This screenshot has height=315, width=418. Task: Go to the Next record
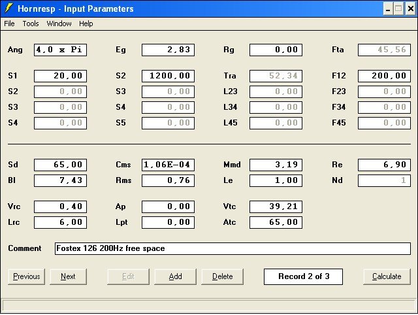coord(68,276)
